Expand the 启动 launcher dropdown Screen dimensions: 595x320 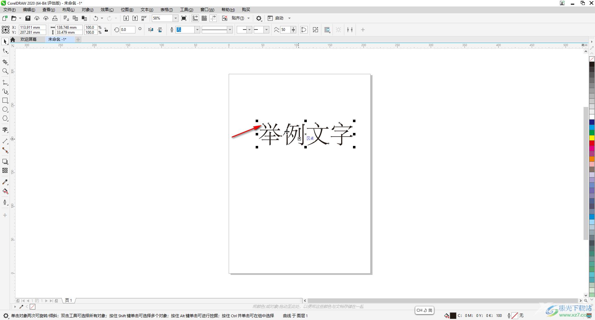[289, 18]
